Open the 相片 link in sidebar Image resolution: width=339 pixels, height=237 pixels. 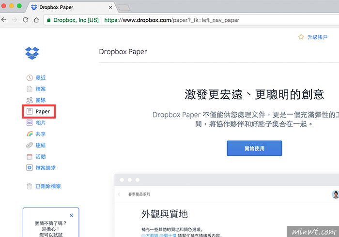click(x=41, y=123)
